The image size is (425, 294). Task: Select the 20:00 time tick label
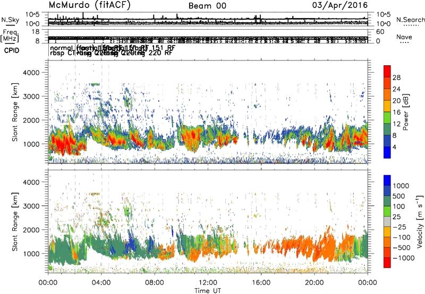(314, 283)
